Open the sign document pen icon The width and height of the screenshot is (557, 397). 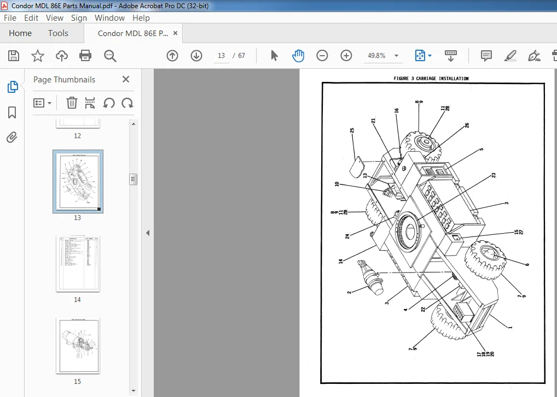click(534, 56)
